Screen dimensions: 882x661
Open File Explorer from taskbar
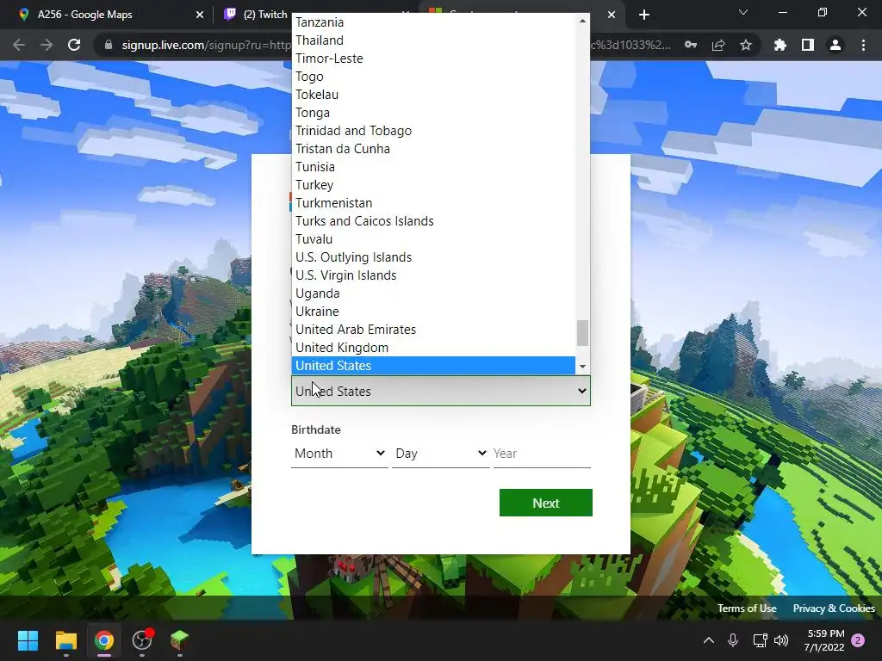[65, 640]
